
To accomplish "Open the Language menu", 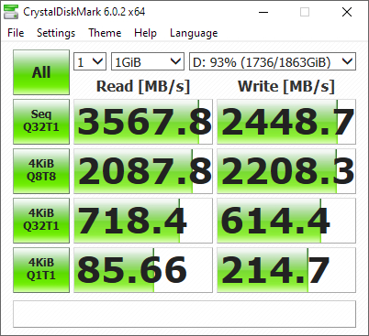I will coord(194,33).
